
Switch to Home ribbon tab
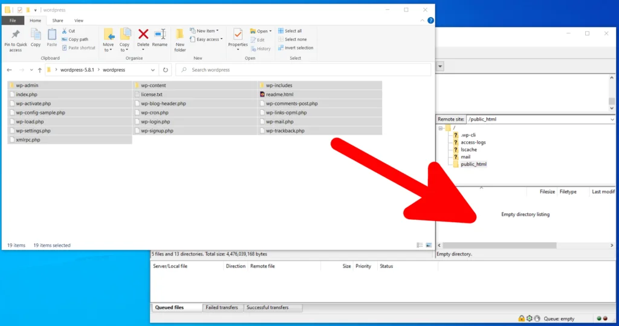pyautogui.click(x=35, y=21)
